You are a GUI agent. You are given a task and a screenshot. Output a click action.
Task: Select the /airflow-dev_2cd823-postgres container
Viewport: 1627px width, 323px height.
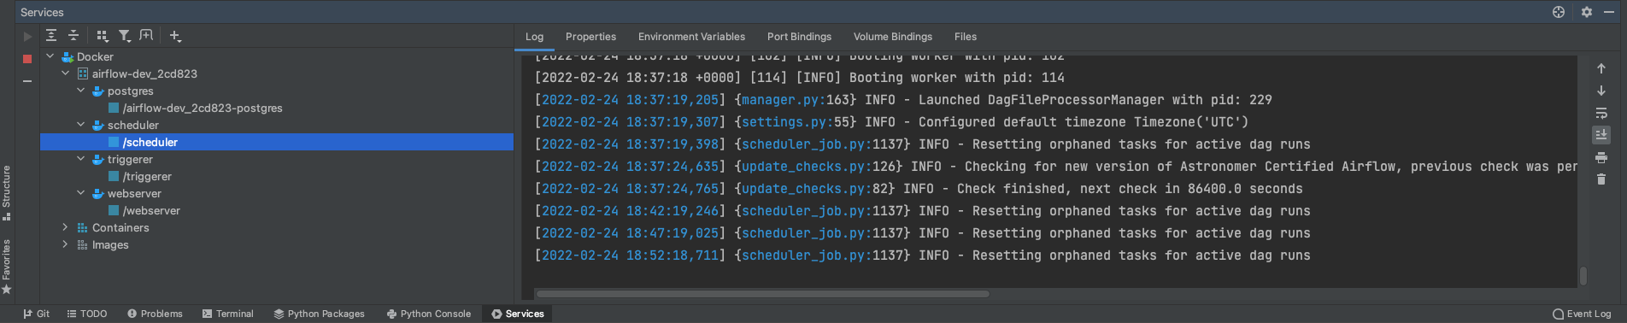click(203, 108)
